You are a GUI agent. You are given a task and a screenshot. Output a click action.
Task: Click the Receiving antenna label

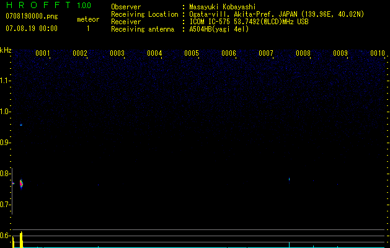click(143, 29)
